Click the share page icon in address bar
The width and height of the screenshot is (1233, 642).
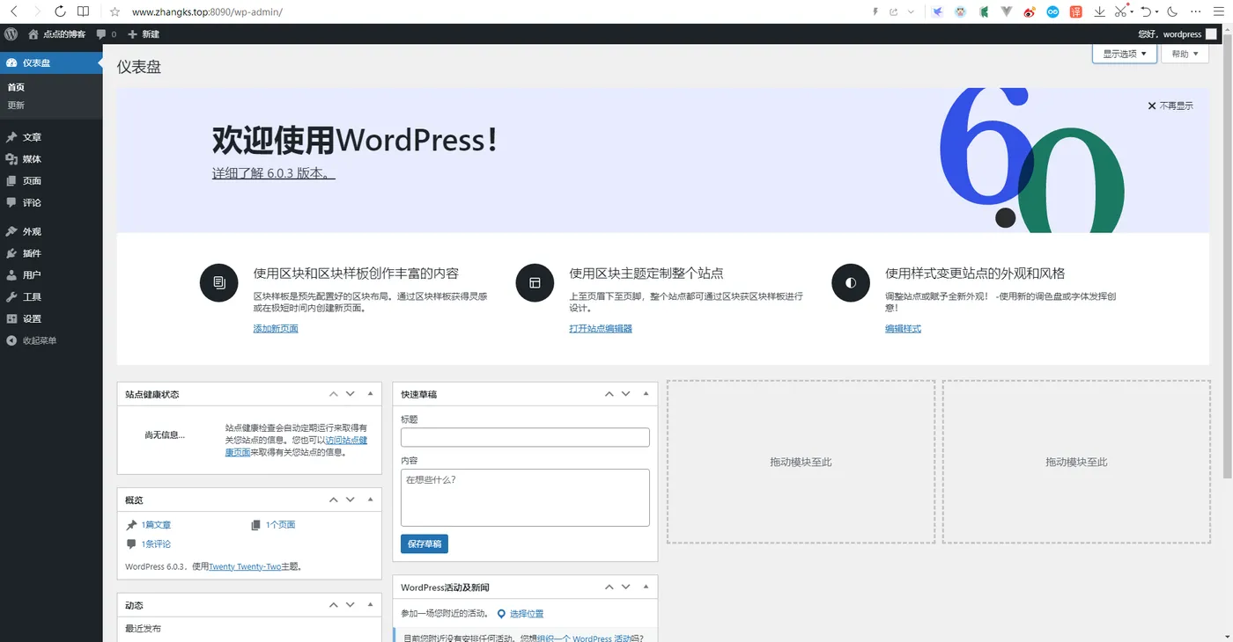[x=893, y=12]
